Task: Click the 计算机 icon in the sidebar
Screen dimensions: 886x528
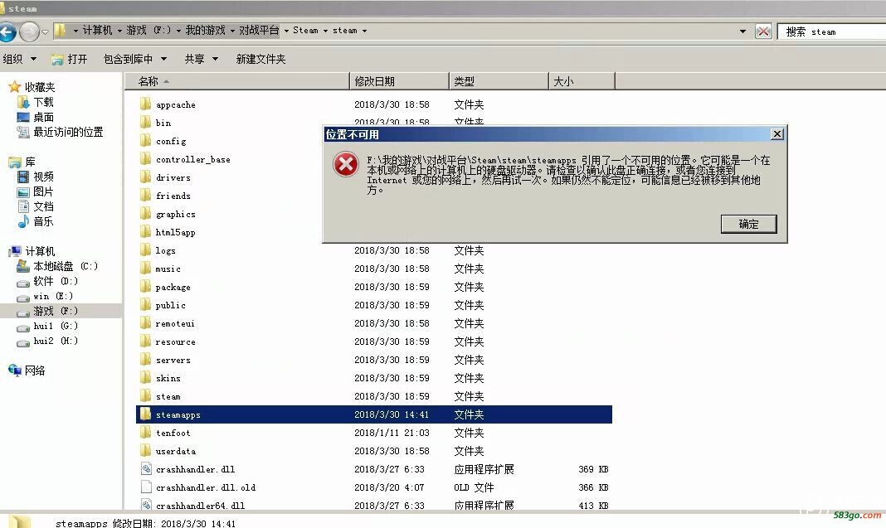Action: (x=15, y=251)
